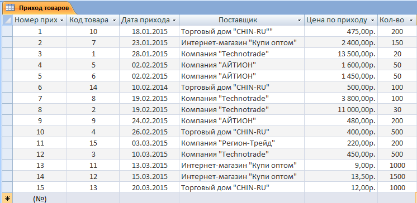This screenshot has width=417, height=203.
Task: Select the Поставщик column header
Action: tap(241, 20)
